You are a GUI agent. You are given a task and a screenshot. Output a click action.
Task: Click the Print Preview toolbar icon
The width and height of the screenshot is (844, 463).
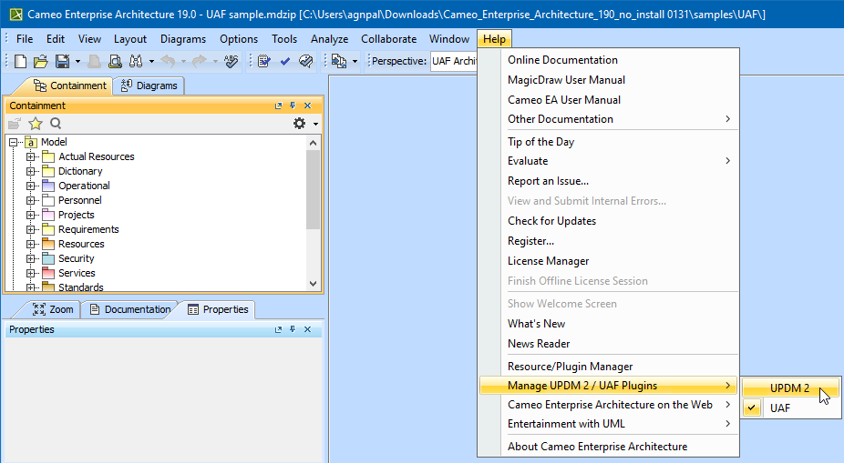pyautogui.click(x=115, y=61)
